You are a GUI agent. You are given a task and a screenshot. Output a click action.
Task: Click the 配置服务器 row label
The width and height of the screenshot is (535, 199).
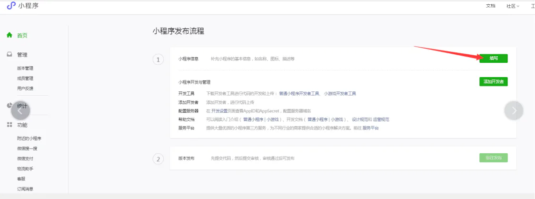click(188, 111)
